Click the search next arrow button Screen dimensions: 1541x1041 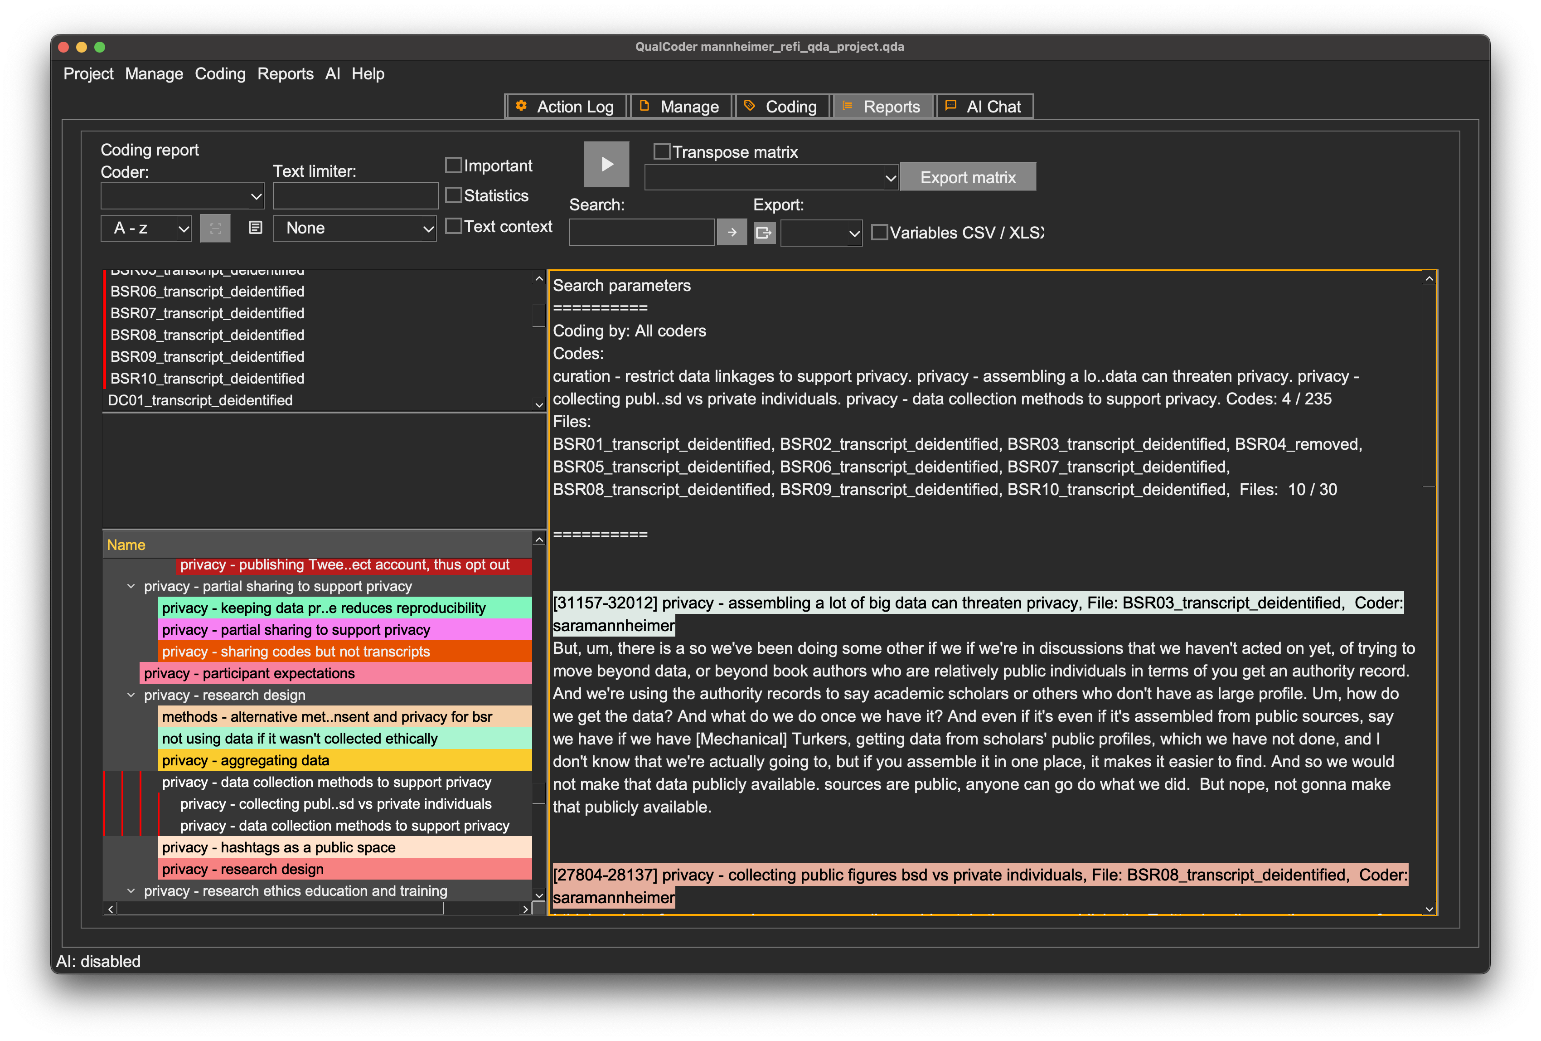(x=732, y=232)
